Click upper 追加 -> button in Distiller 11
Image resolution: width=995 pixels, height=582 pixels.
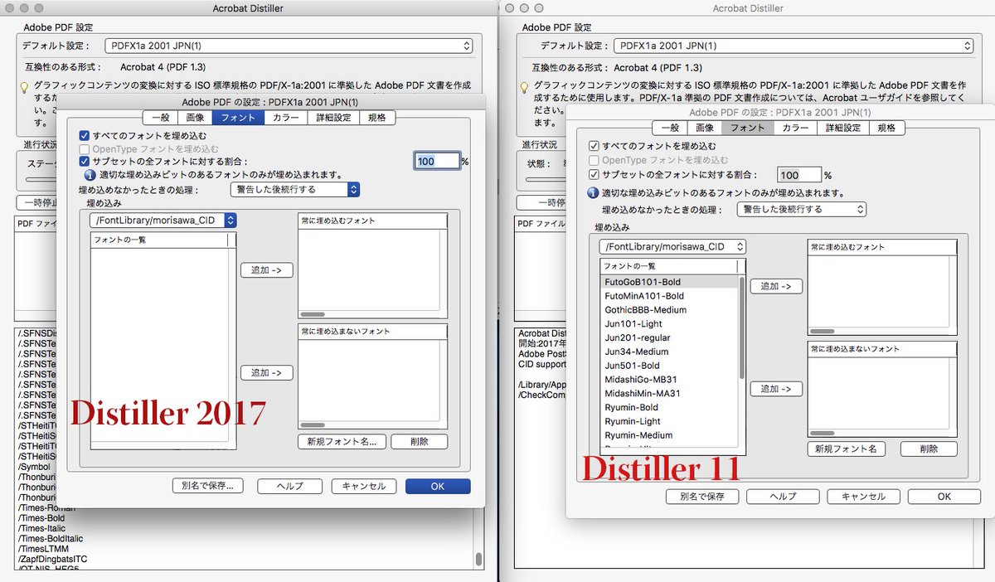coord(776,286)
